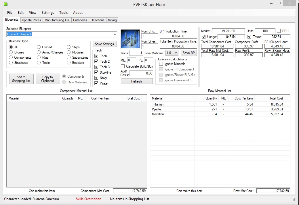The image size is (299, 205).
Task: Switch to the Manufacturing List tab
Action: click(57, 20)
